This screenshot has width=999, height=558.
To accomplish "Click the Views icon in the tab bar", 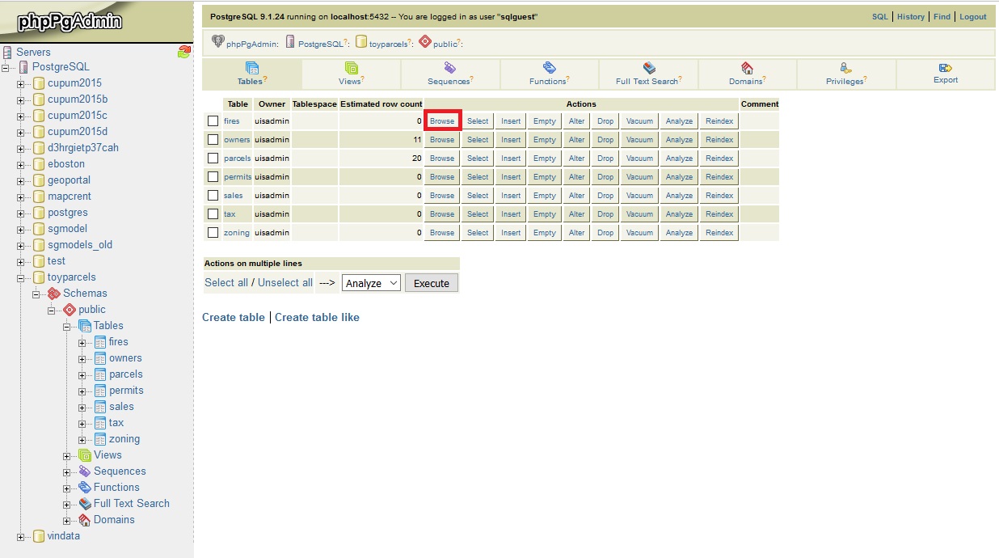I will [x=351, y=68].
